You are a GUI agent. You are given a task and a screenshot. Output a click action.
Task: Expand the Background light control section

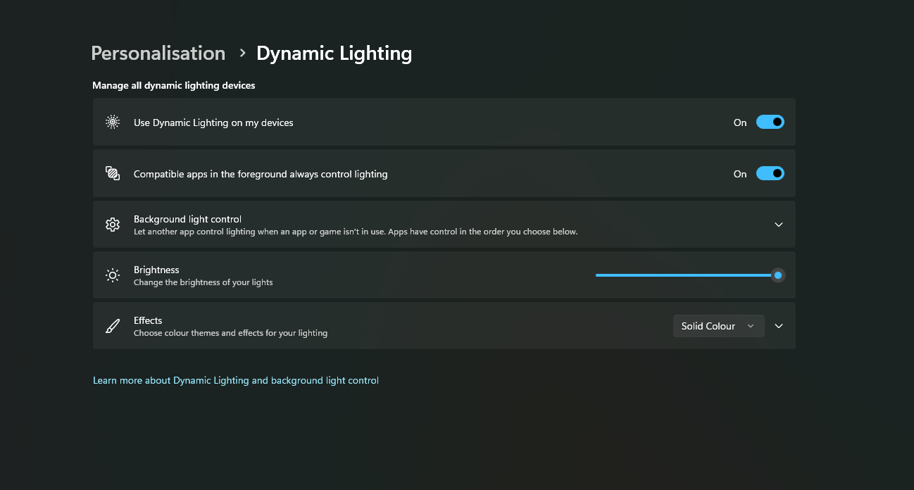[x=779, y=225]
